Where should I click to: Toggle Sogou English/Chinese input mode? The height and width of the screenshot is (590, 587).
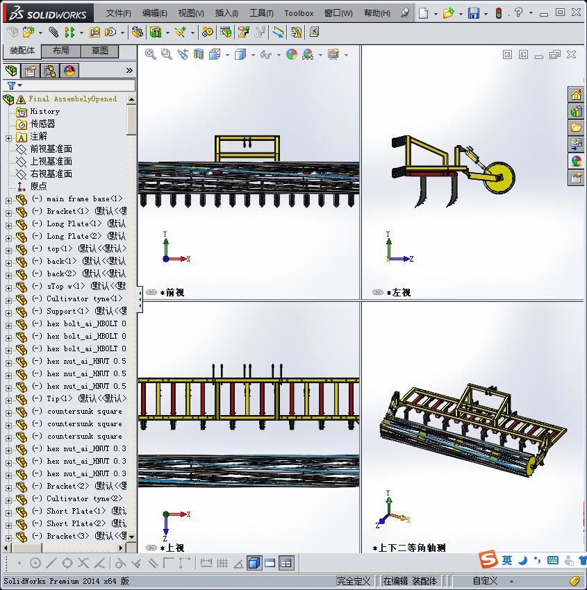(507, 560)
